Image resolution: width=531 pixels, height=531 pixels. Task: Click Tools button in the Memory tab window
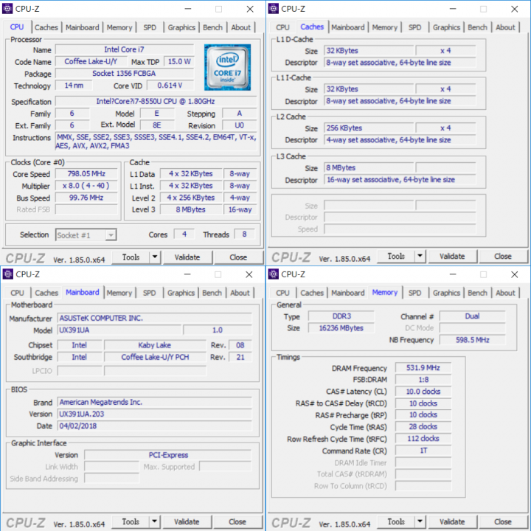pyautogui.click(x=396, y=521)
